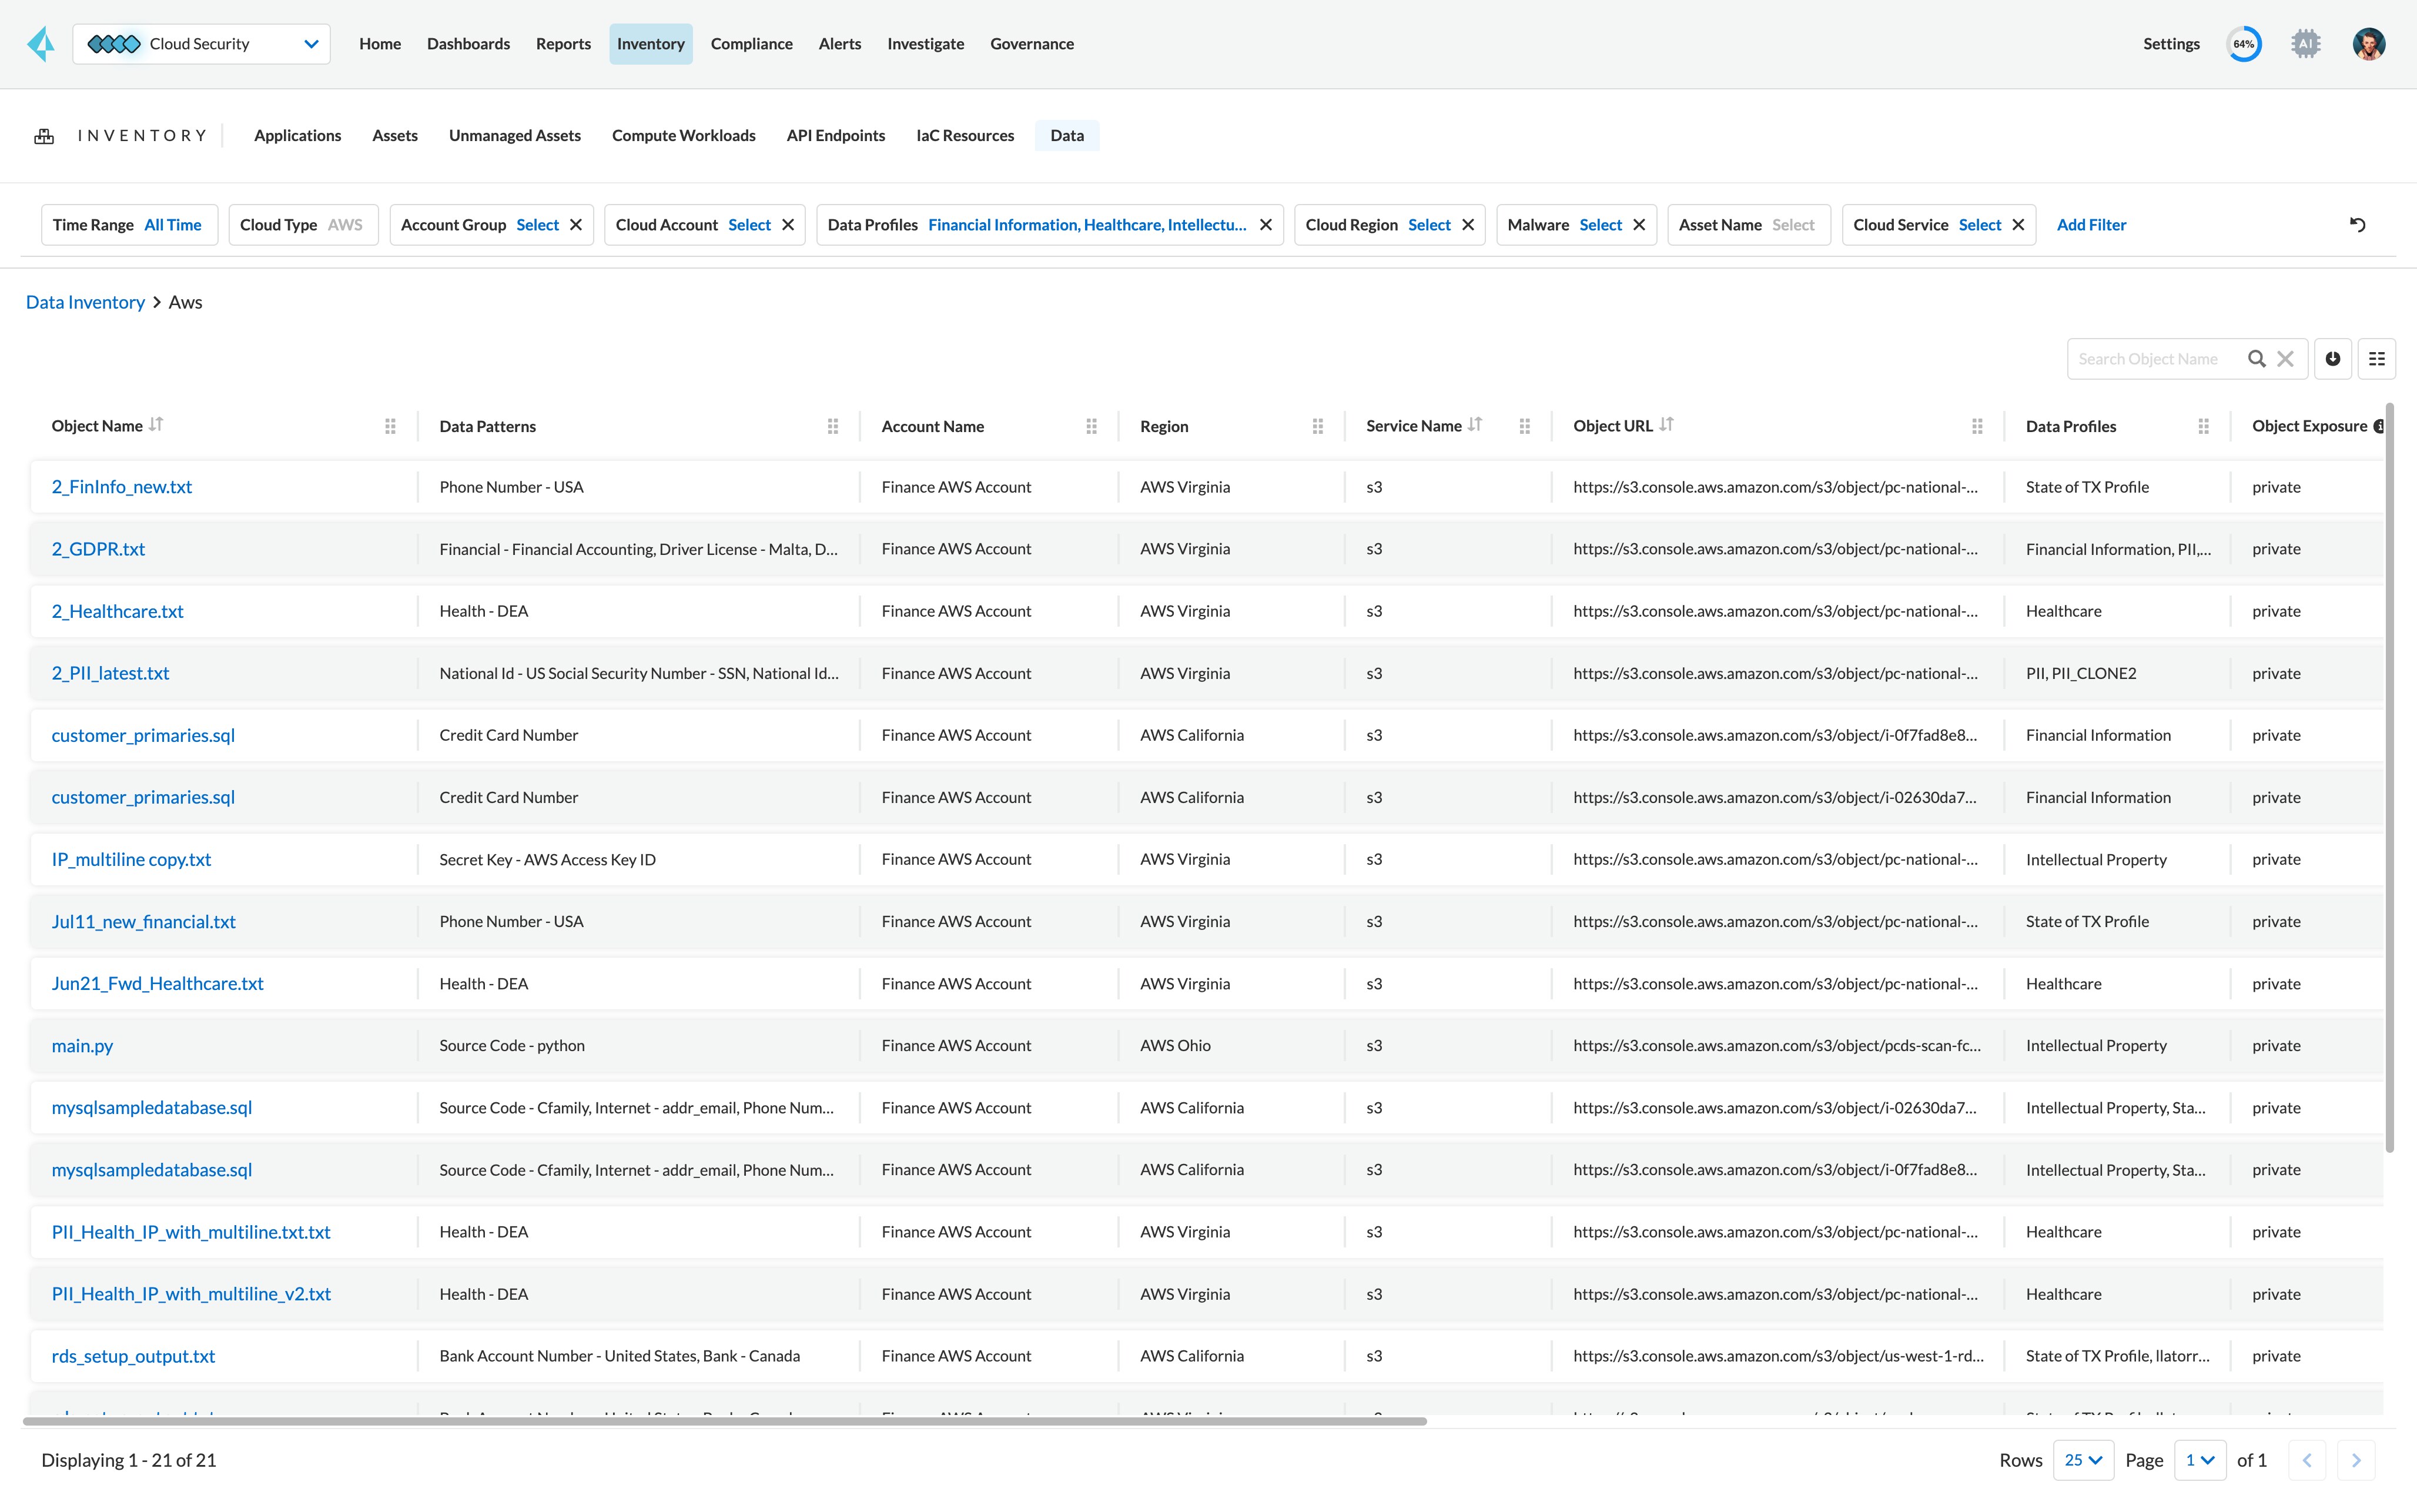This screenshot has width=2417, height=1512.
Task: Click the Add Filter link
Action: pos(2091,225)
